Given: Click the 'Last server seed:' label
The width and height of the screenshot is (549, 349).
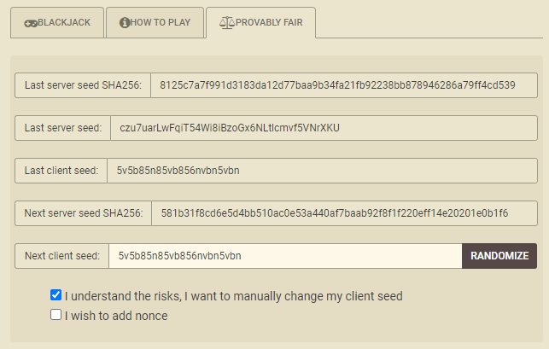Looking at the screenshot, I should [x=63, y=128].
